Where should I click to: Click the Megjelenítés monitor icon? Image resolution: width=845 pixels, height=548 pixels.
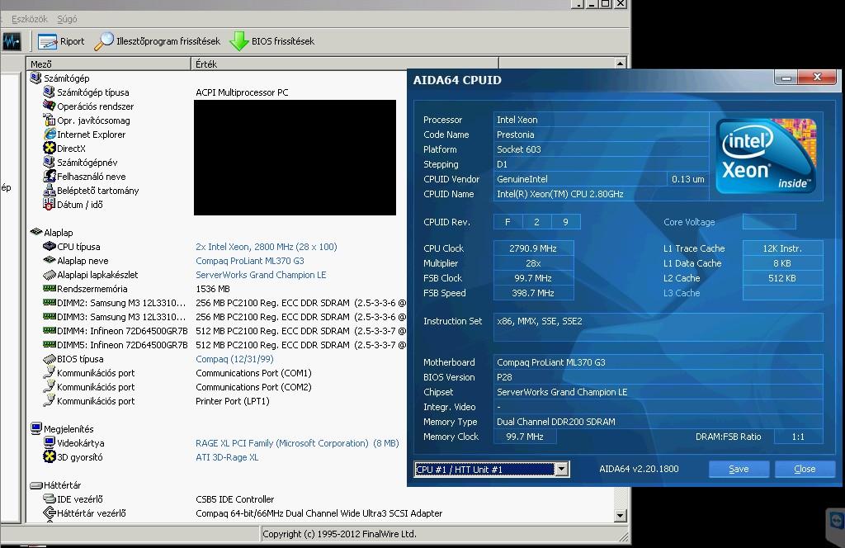36,428
